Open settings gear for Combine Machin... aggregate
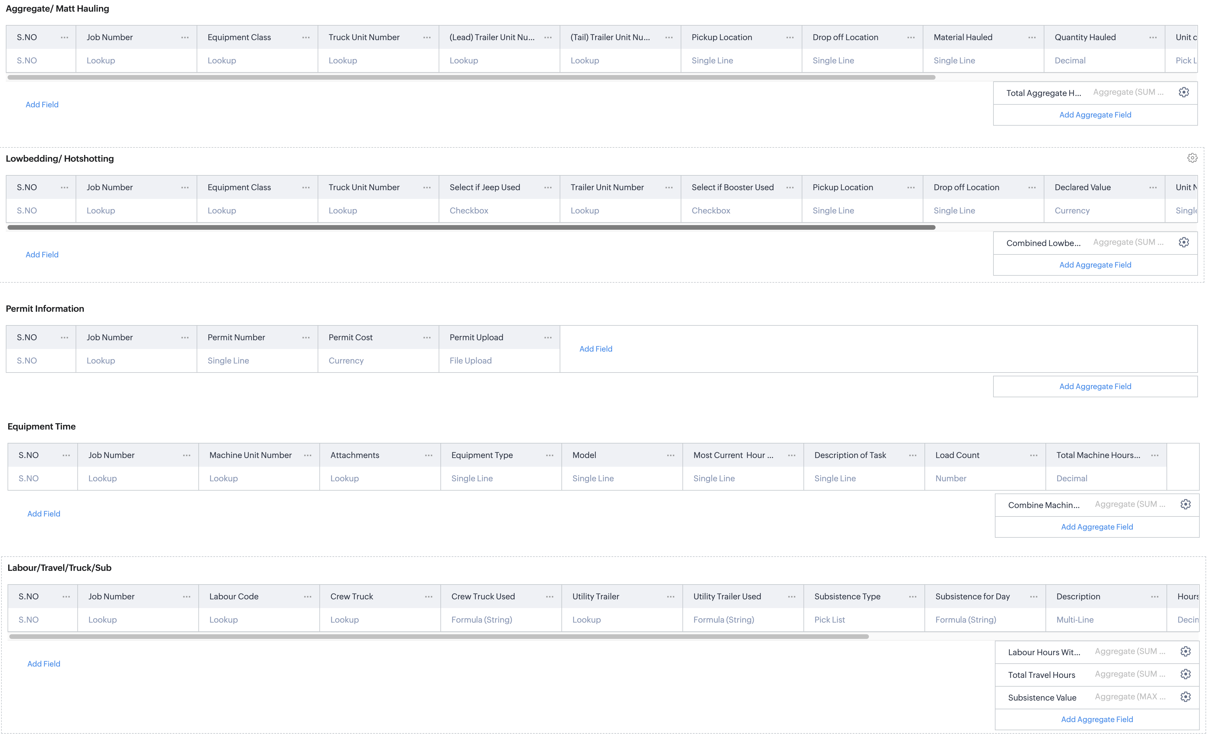This screenshot has height=734, width=1209. pyautogui.click(x=1185, y=504)
